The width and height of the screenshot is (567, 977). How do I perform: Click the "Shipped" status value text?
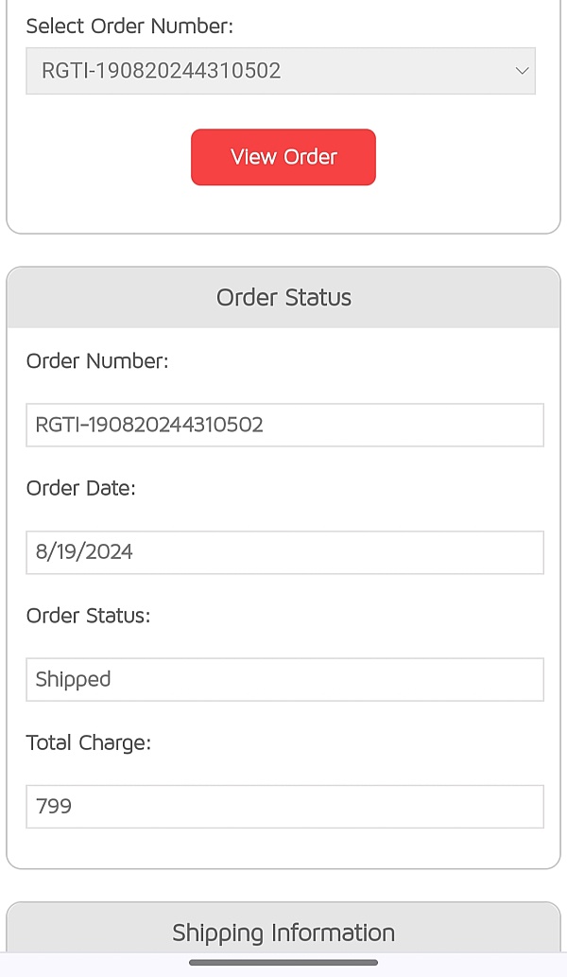pyautogui.click(x=73, y=679)
